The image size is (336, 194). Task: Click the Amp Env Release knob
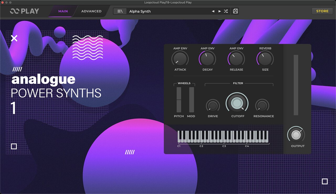coord(236,59)
